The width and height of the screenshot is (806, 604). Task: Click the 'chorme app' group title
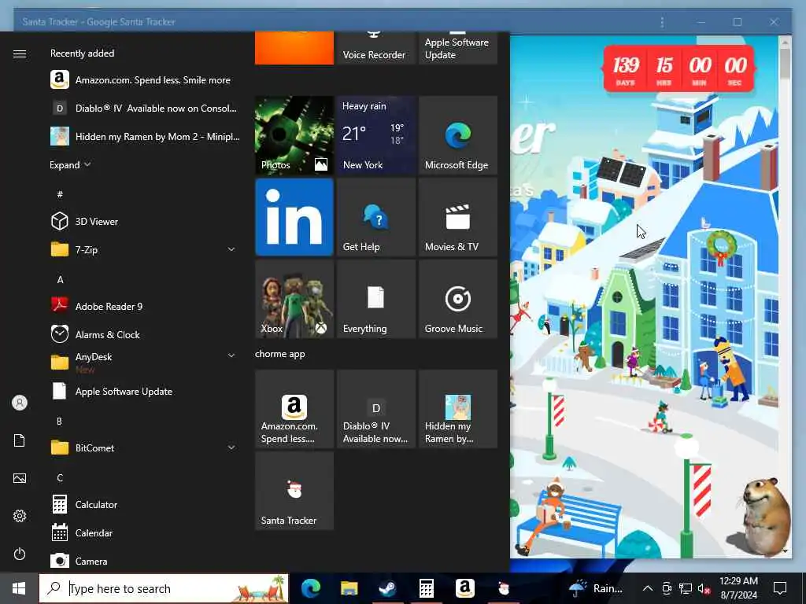(279, 354)
